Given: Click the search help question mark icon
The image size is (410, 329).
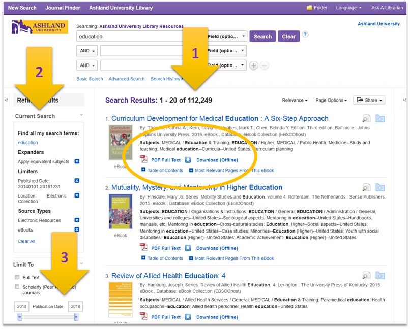Looking at the screenshot, I should [305, 34].
